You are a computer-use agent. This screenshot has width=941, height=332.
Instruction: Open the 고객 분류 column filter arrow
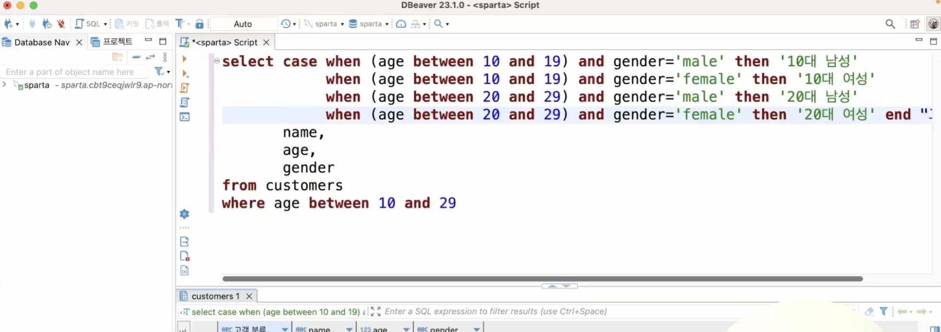click(285, 329)
